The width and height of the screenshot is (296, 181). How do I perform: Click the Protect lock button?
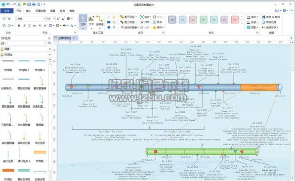point(158,27)
